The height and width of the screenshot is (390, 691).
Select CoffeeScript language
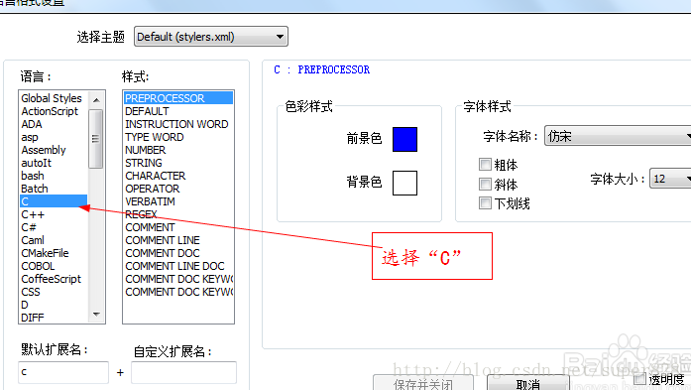(52, 279)
